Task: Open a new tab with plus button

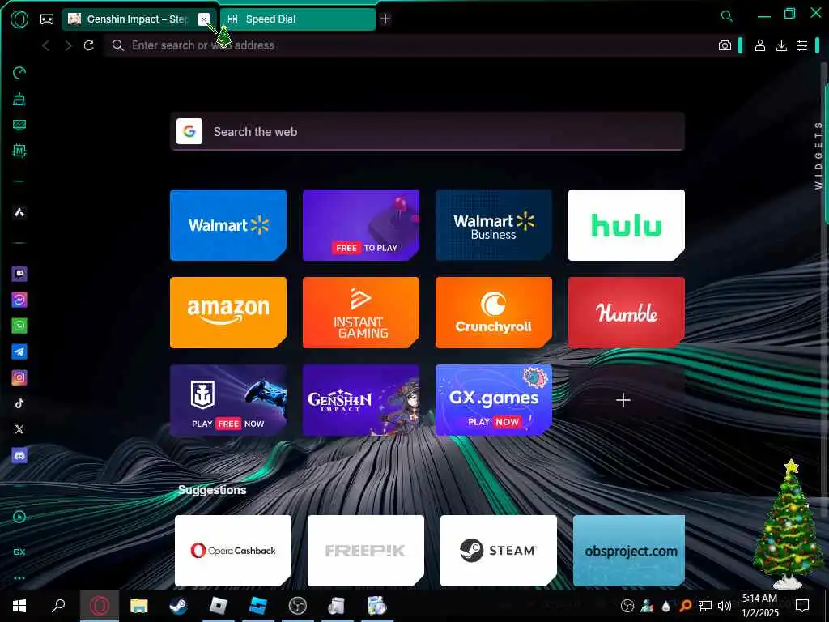Action: 385,19
